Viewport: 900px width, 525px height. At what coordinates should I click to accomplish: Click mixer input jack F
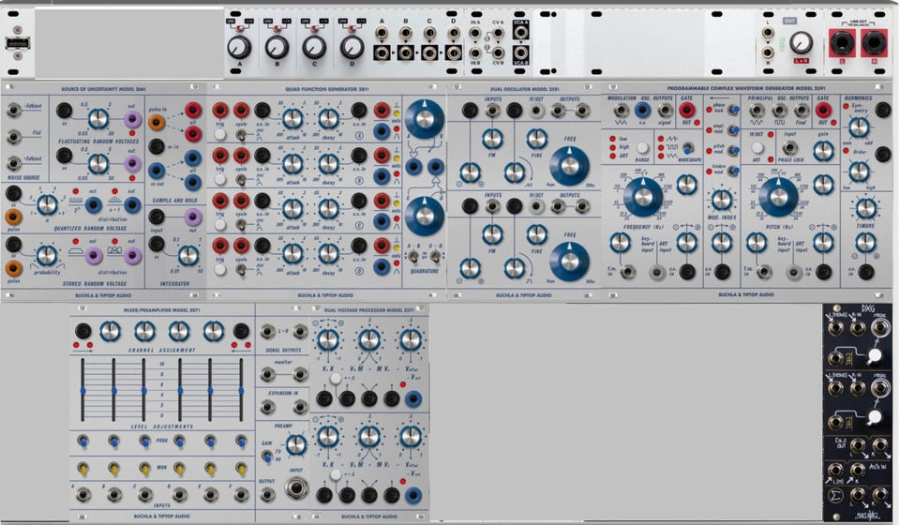coord(241,493)
